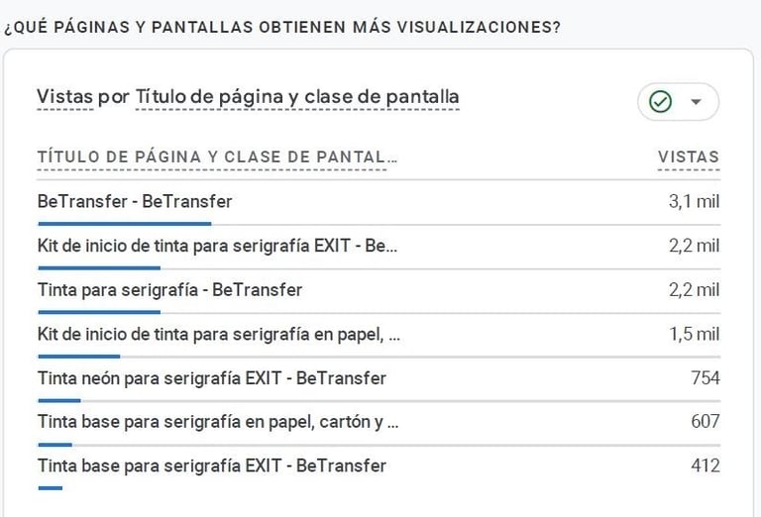Viewport: 761px width, 517px height.
Task: Click the 3,1 mil views value
Action: click(x=694, y=201)
